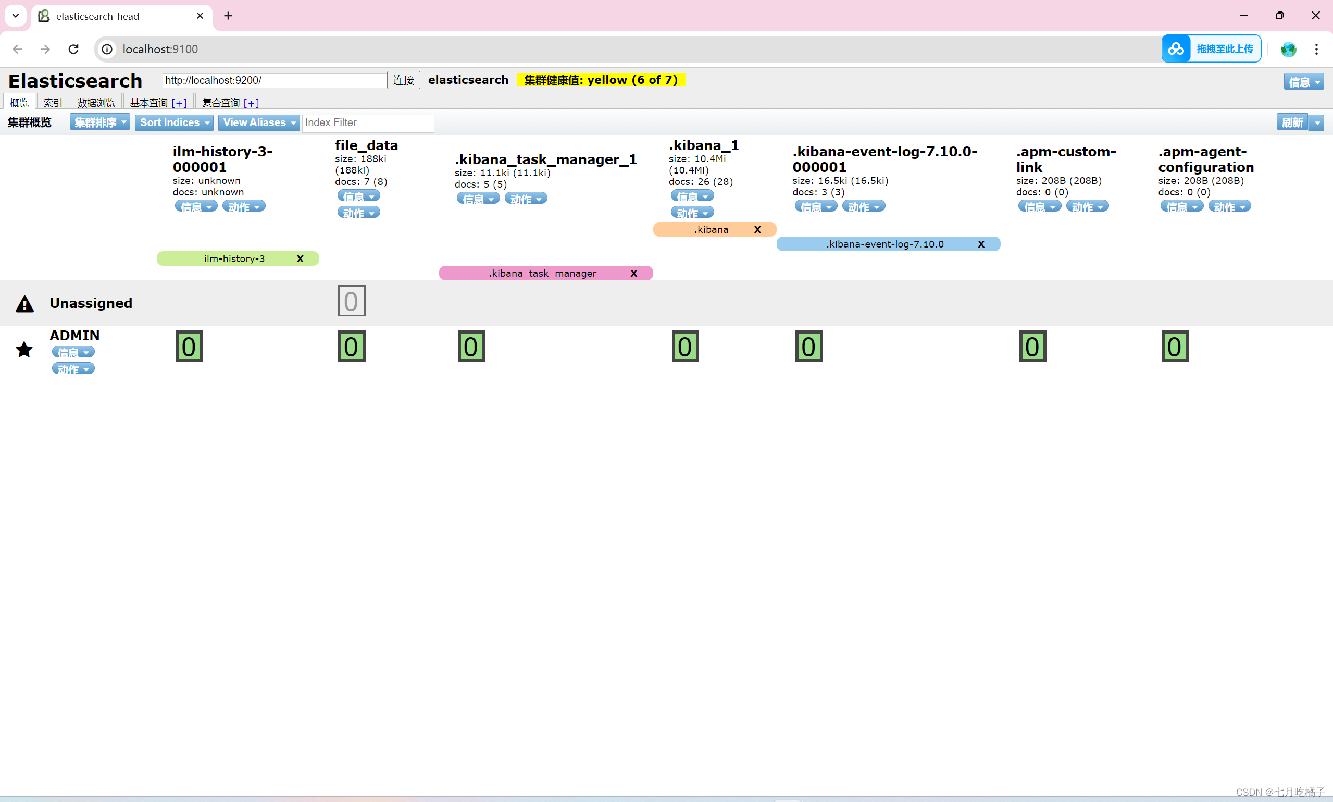This screenshot has width=1333, height=802.
Task: Open the tab search chevron
Action: point(16,16)
